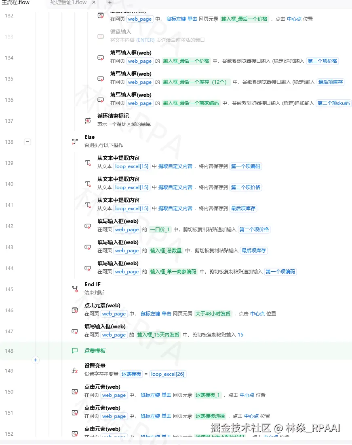Click the text-extract icon on line 141

coord(88,205)
